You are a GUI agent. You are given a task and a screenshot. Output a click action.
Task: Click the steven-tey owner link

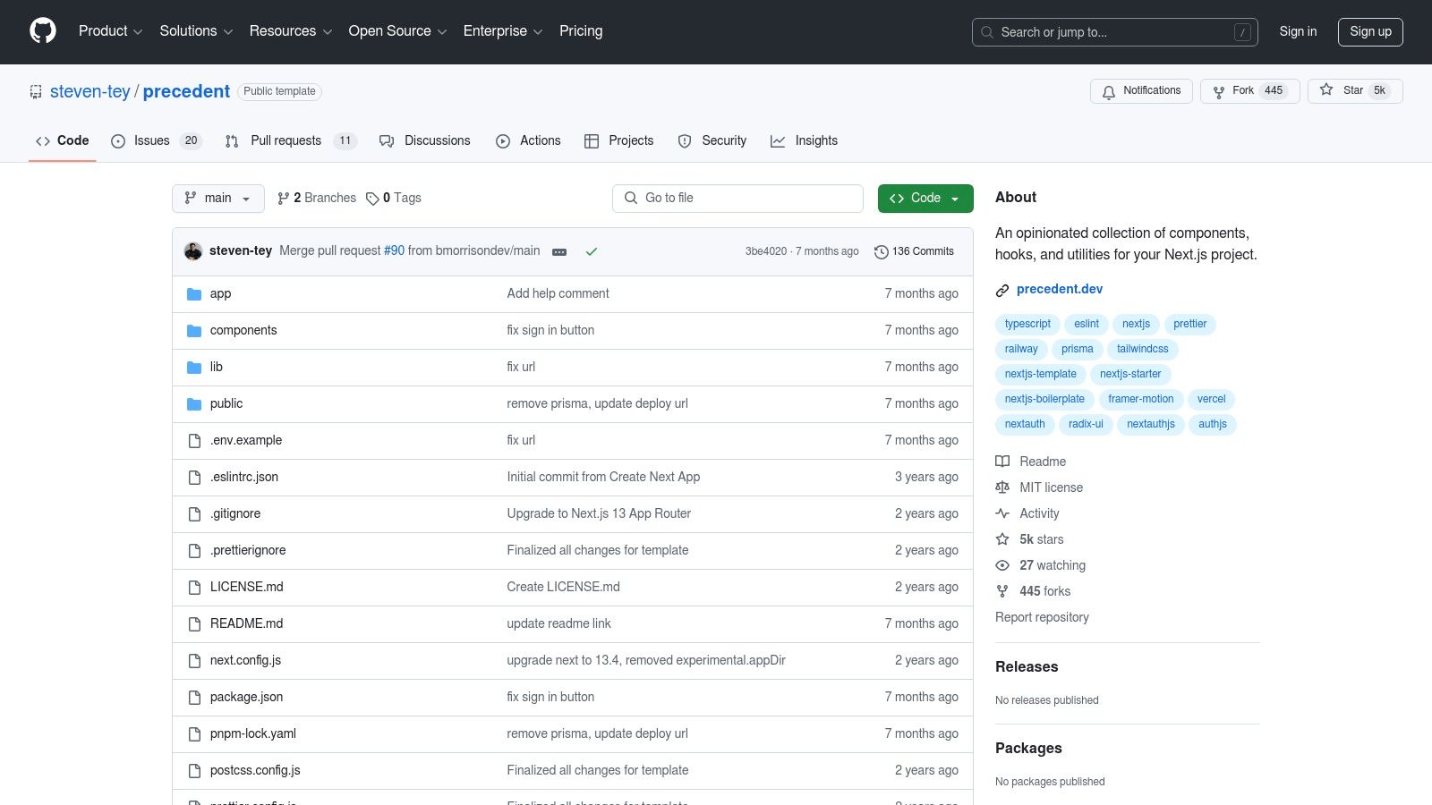(90, 91)
